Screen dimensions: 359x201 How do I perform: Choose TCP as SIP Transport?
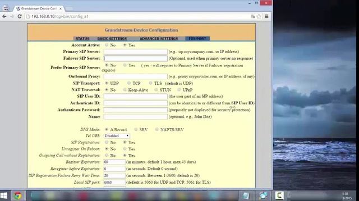129,83
